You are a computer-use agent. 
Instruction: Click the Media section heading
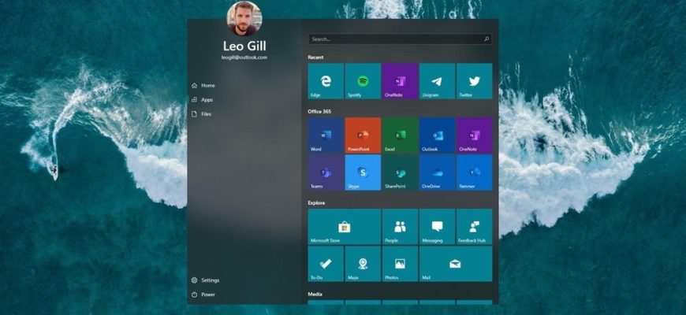[x=315, y=294]
